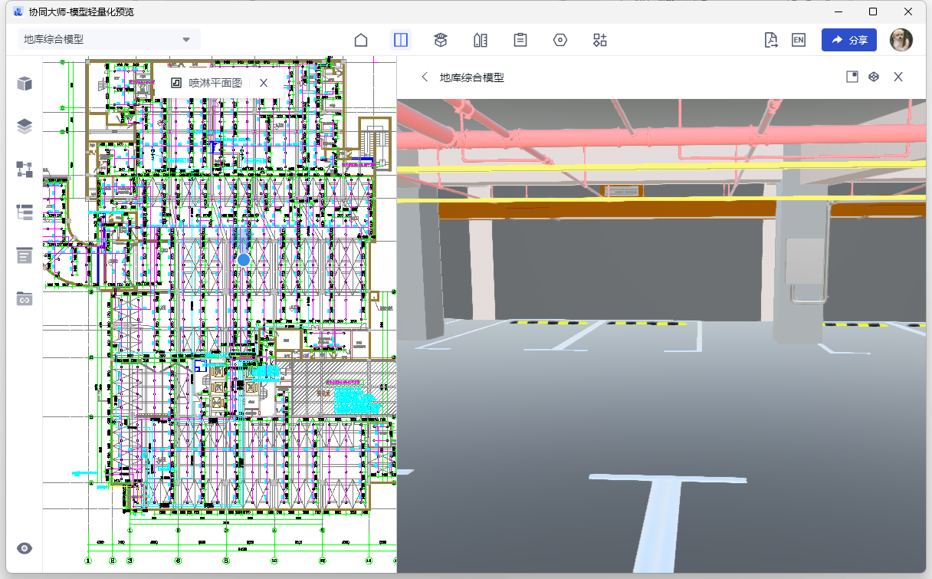Open the cube model panel in sidebar

[x=25, y=84]
